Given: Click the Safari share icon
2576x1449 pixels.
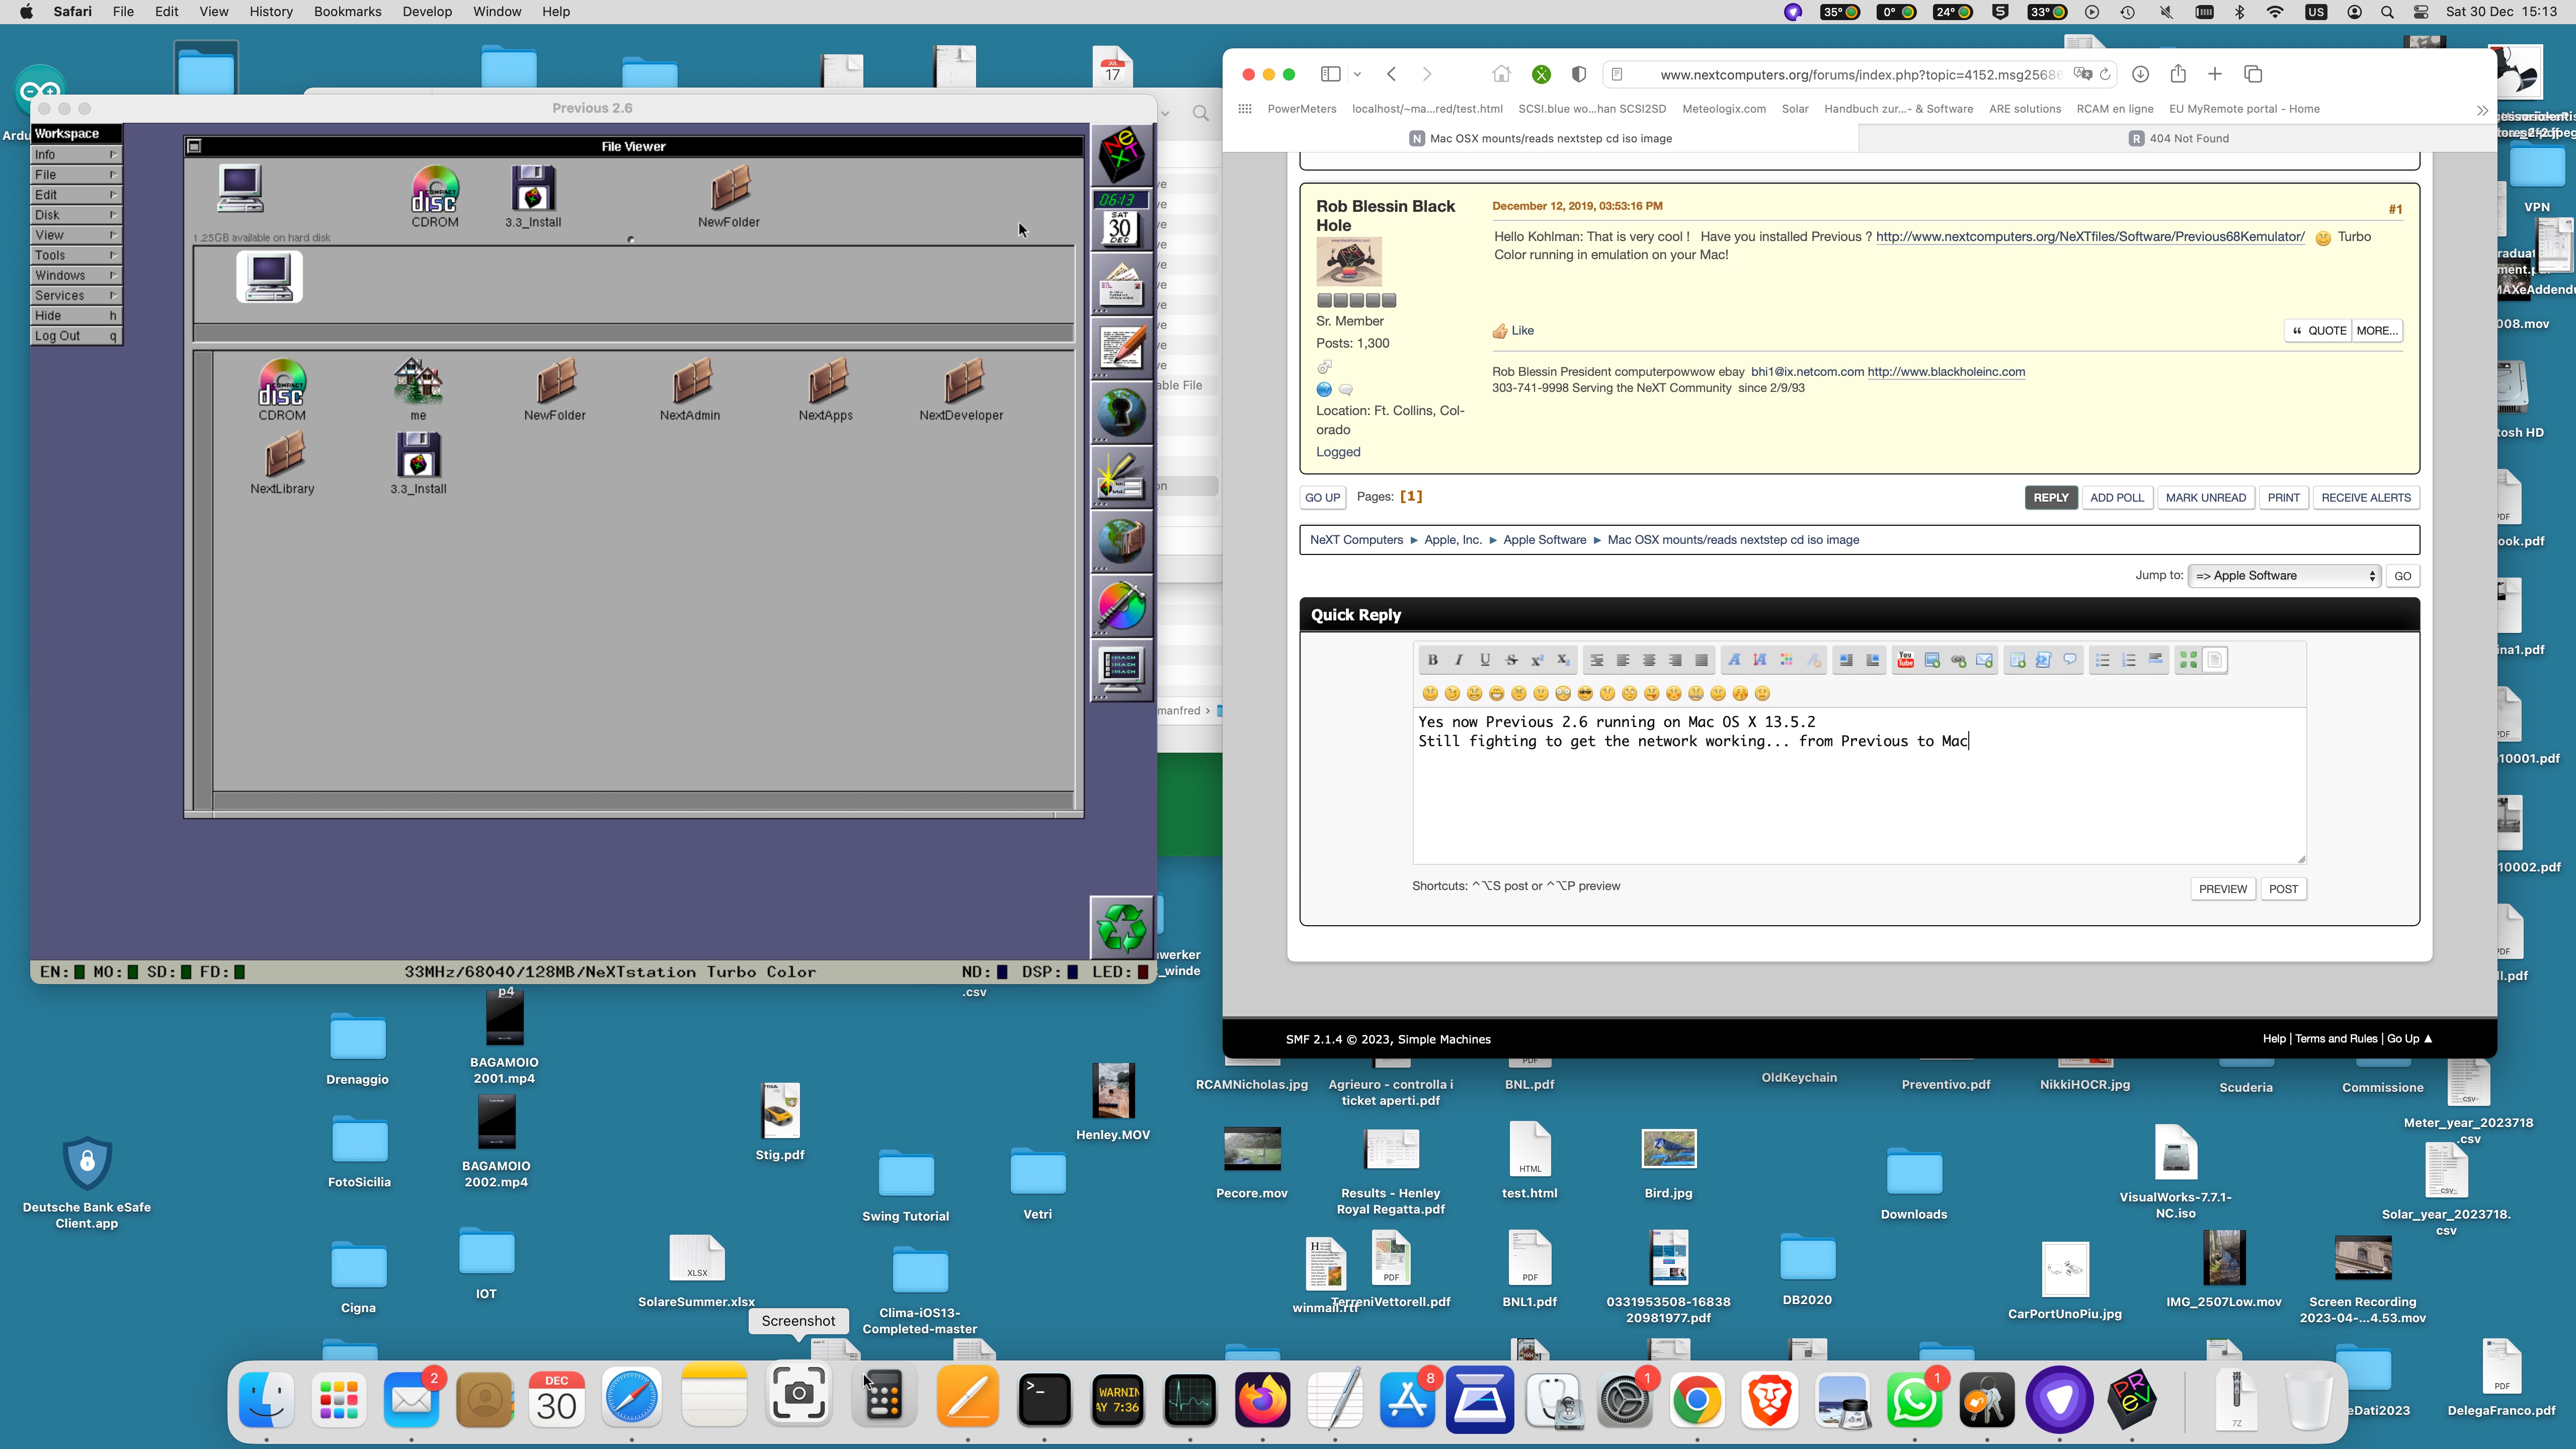Looking at the screenshot, I should pos(2178,74).
